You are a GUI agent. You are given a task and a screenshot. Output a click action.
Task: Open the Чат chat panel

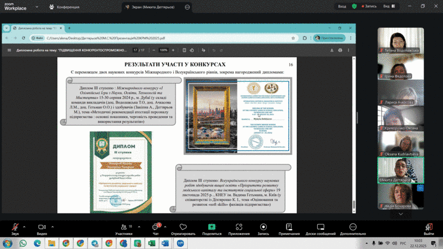pyautogui.click(x=155, y=227)
